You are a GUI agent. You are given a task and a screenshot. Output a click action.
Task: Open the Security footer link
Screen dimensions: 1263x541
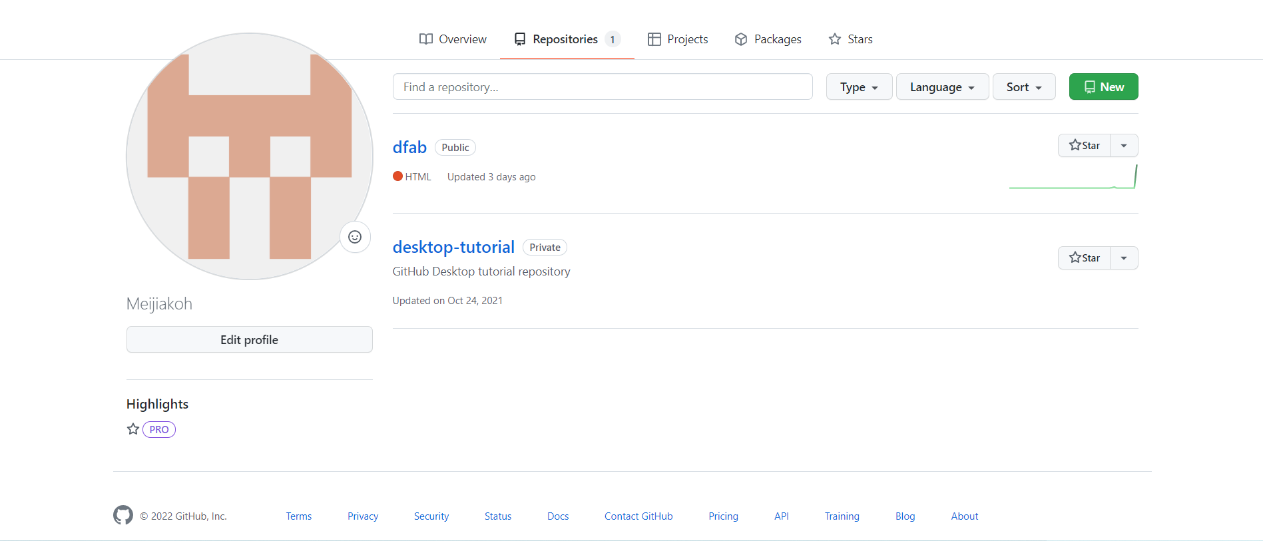point(431,516)
